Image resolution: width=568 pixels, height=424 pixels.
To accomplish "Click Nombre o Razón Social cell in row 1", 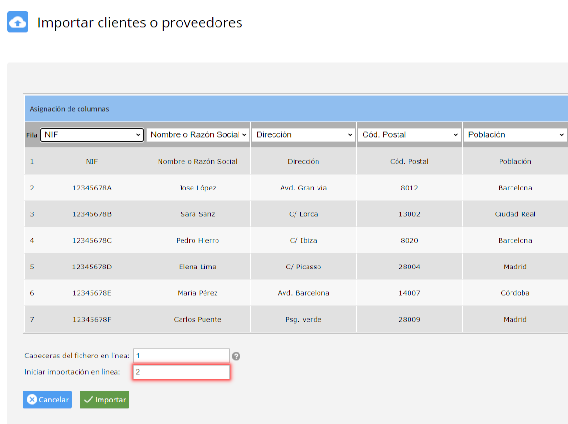I will tap(198, 161).
